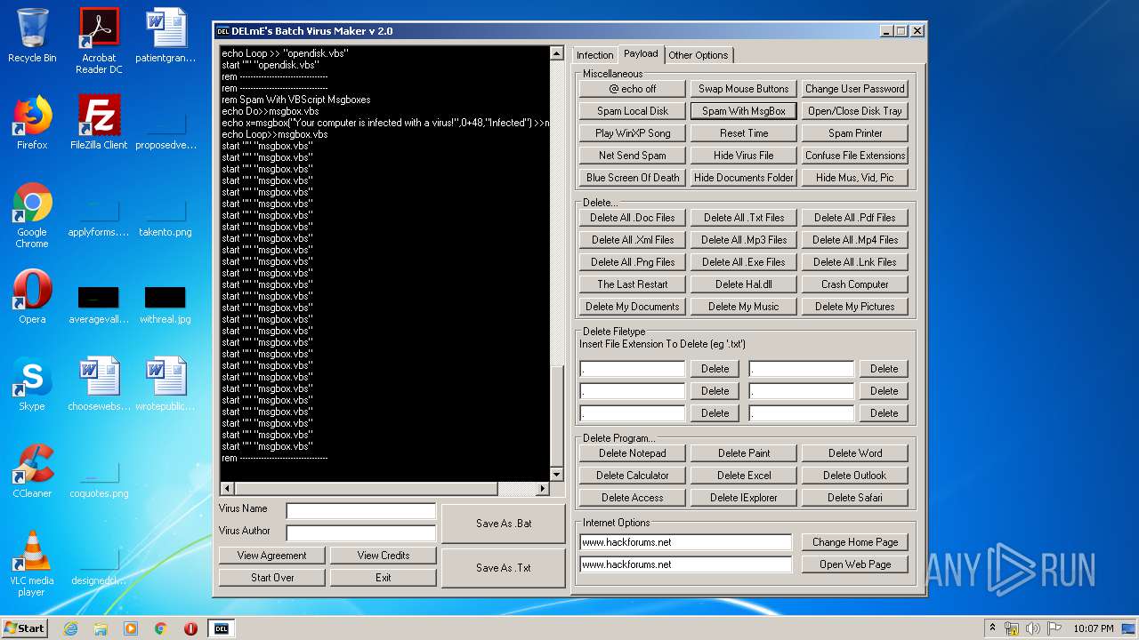Click the first Delete Filetype extension field

[x=633, y=369]
